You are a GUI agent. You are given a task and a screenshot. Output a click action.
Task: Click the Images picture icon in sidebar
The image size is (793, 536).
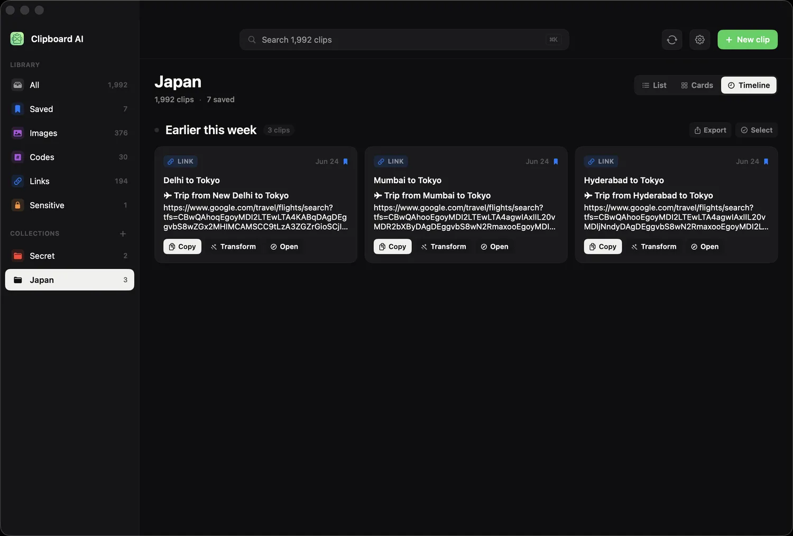point(17,133)
